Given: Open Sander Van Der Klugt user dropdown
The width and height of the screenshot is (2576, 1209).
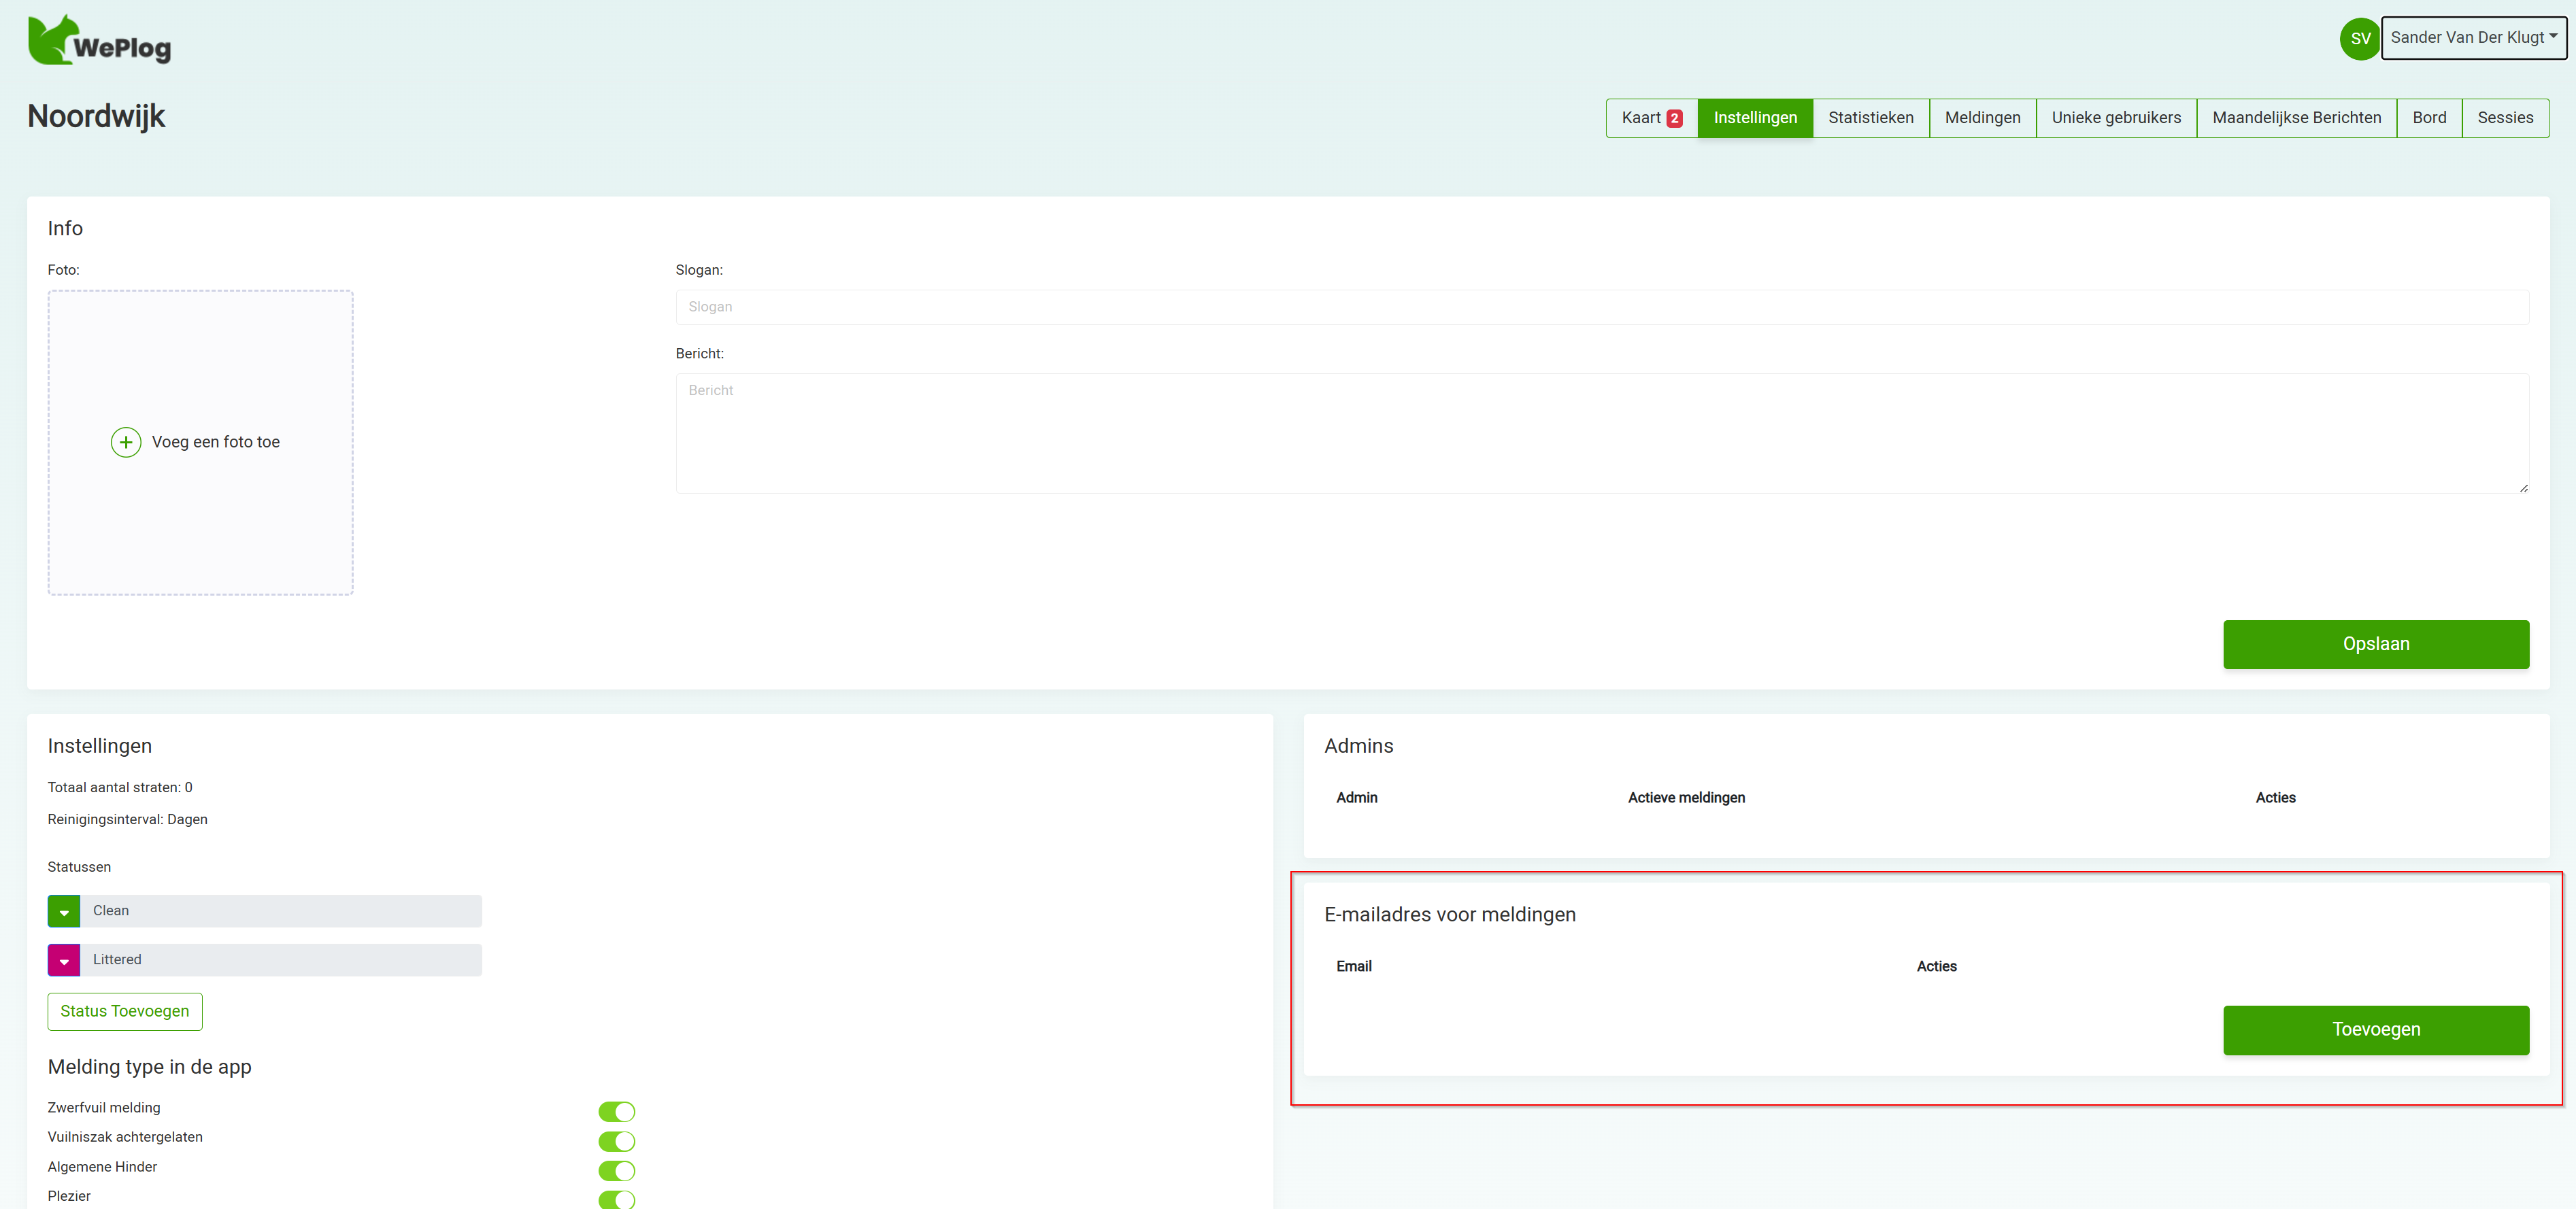Looking at the screenshot, I should pyautogui.click(x=2473, y=38).
